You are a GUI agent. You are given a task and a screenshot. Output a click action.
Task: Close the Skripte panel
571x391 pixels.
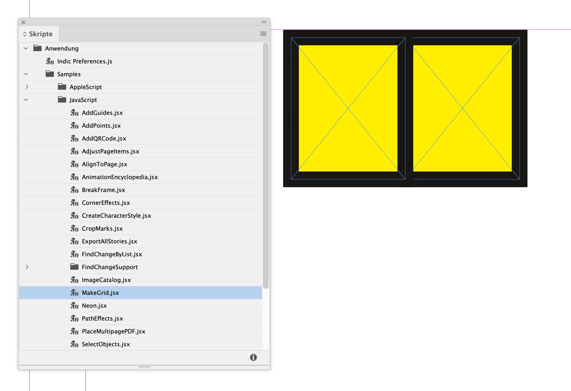pos(23,22)
